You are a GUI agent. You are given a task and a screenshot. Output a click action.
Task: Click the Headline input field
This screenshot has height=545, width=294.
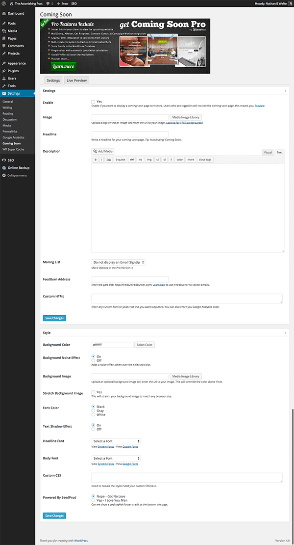[130, 134]
